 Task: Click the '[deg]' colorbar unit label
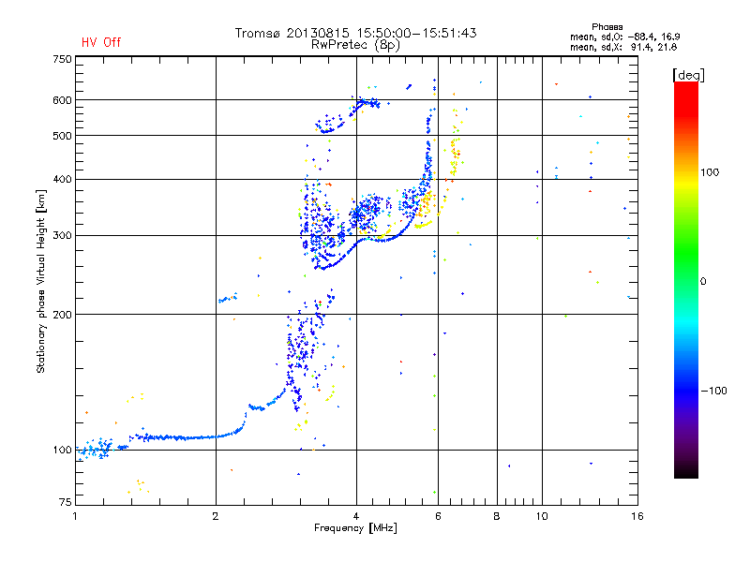tap(688, 75)
